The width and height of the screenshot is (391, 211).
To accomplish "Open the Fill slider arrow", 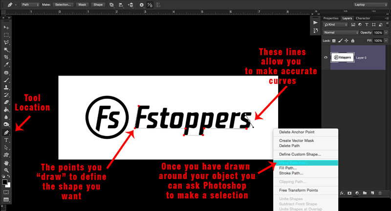I will tap(386, 40).
